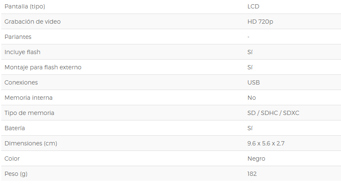Select the Sí value for Incluye flash

tap(250, 52)
